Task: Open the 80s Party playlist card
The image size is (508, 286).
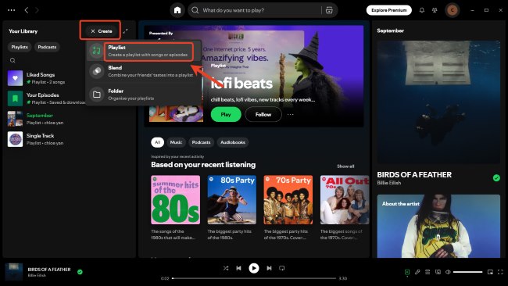Action: (231, 207)
